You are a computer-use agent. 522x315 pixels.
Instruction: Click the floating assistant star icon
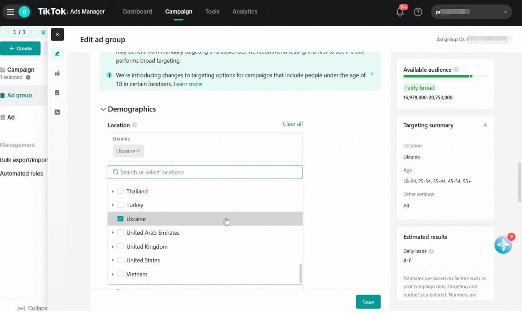[503, 245]
